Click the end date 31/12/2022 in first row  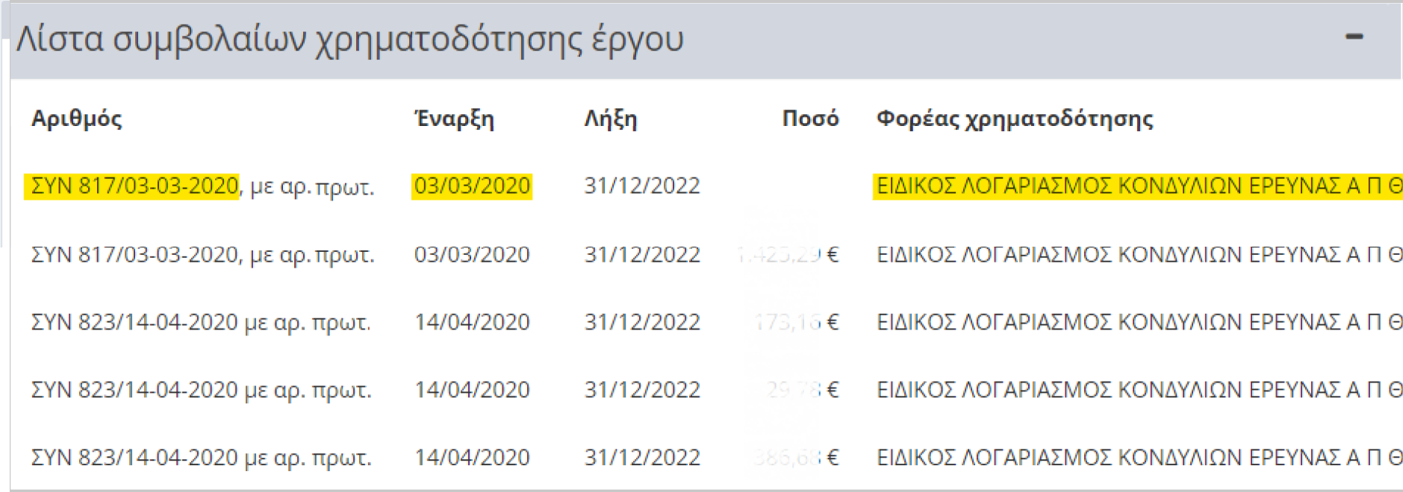click(643, 186)
